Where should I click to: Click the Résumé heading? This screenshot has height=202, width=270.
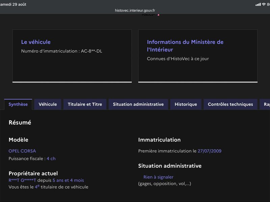tap(20, 123)
